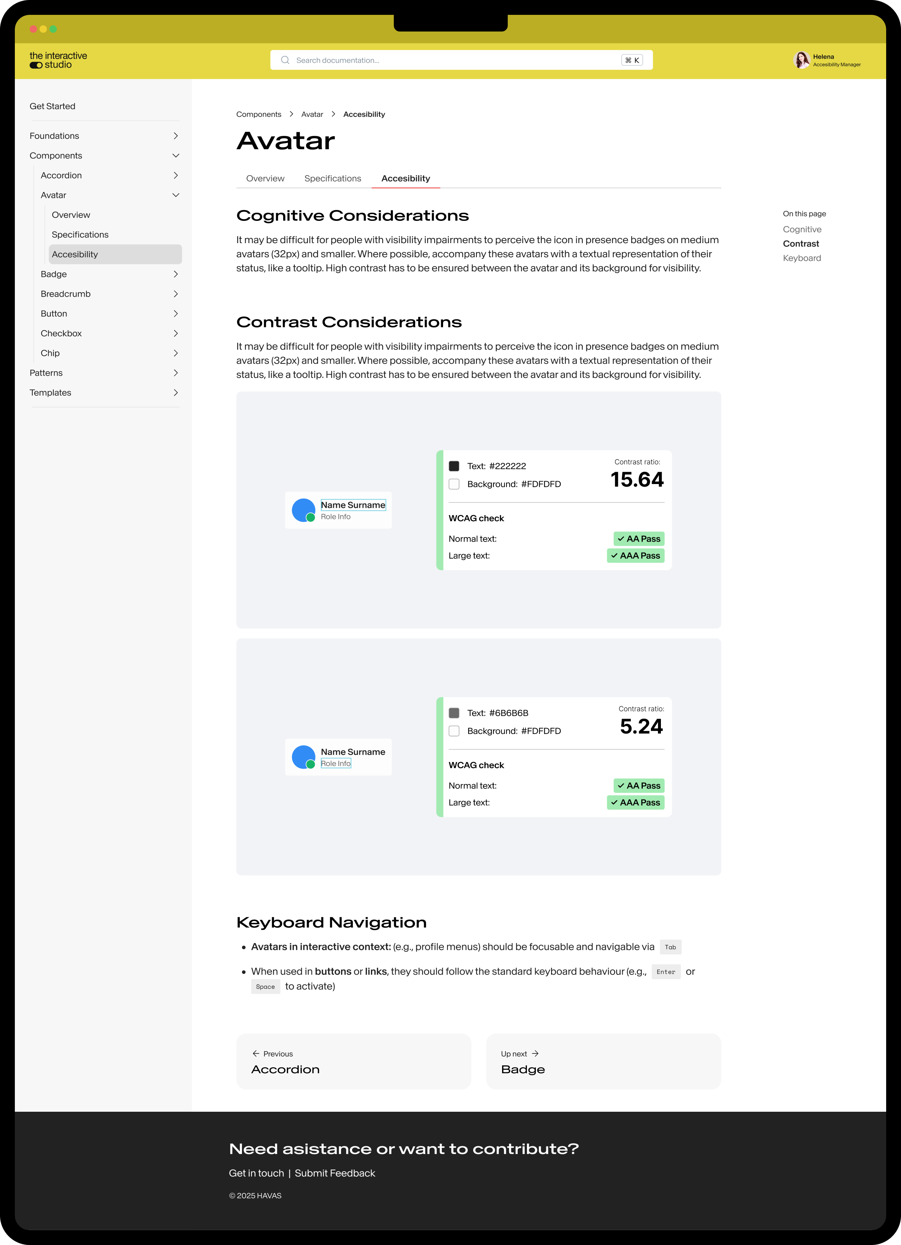
Task: Click the #222222 text color swatch
Action: pyautogui.click(x=454, y=466)
